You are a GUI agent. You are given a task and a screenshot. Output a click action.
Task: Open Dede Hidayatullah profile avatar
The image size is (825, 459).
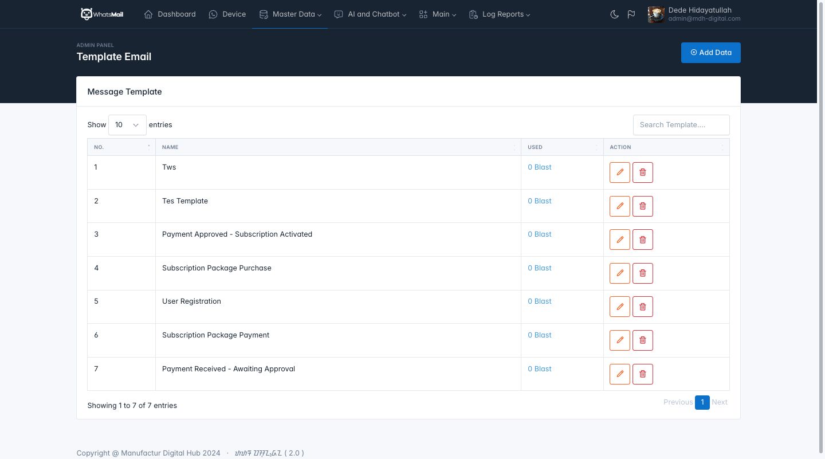tap(656, 14)
